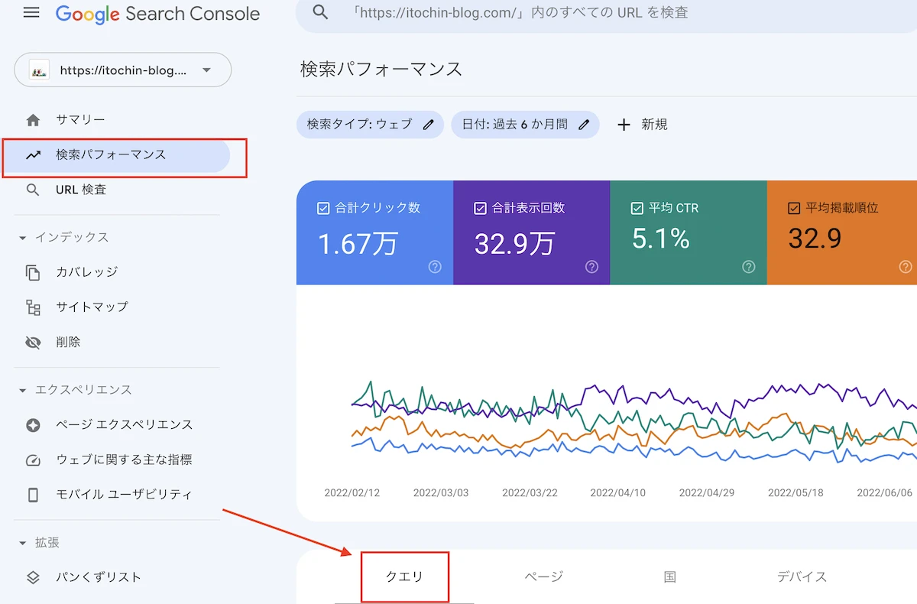
Task: Click the trend-line icon for 検索パフォーマンス
Action: click(33, 155)
